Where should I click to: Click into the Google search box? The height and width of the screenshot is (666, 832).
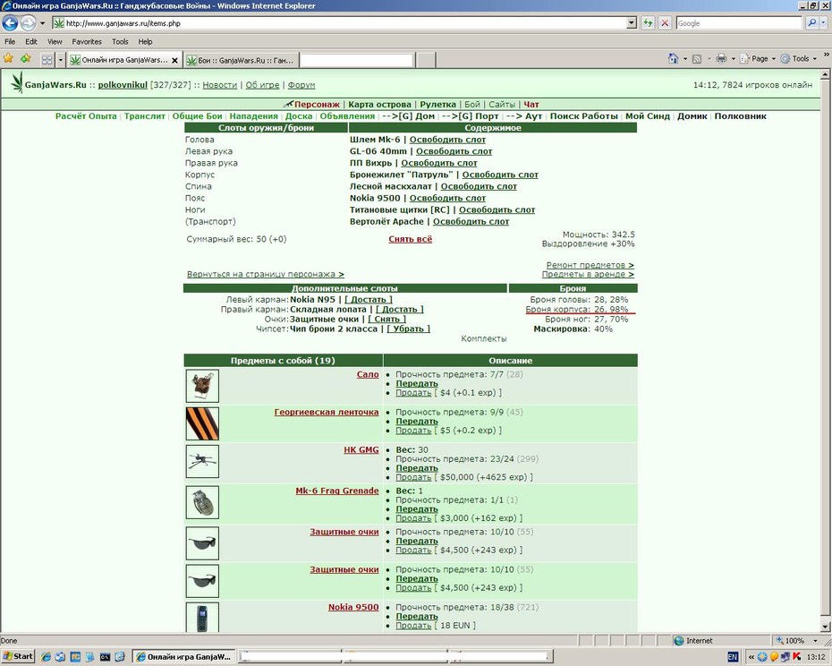[x=739, y=23]
